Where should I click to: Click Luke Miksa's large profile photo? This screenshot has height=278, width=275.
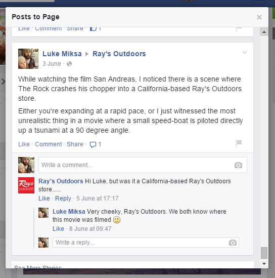28,59
